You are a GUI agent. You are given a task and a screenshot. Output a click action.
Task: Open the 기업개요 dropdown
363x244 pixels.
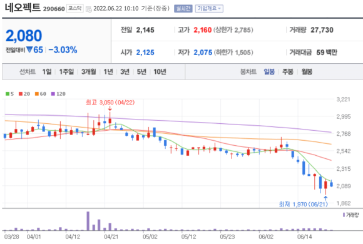click(209, 9)
